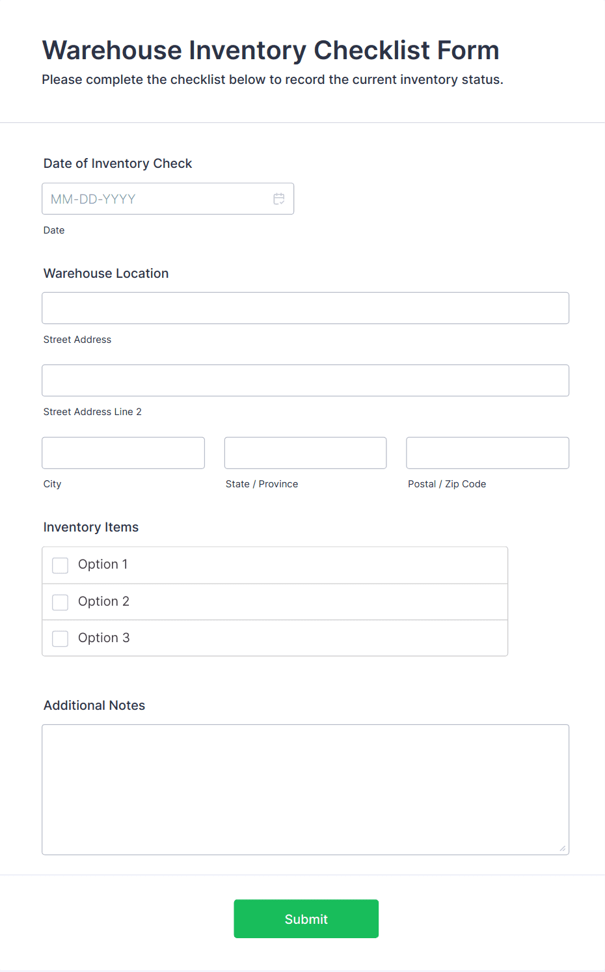Click the 'Inventory Items' section label
The image size is (605, 972).
pos(91,528)
